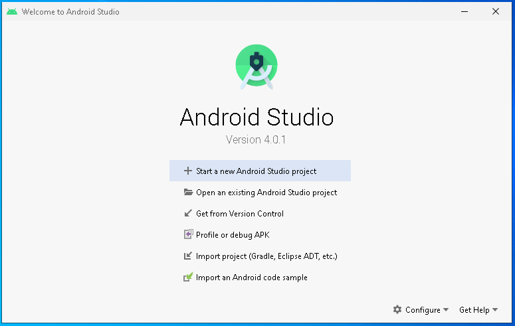The width and height of the screenshot is (515, 326).
Task: Click the folder icon for Open existing project
Action: pos(188,192)
